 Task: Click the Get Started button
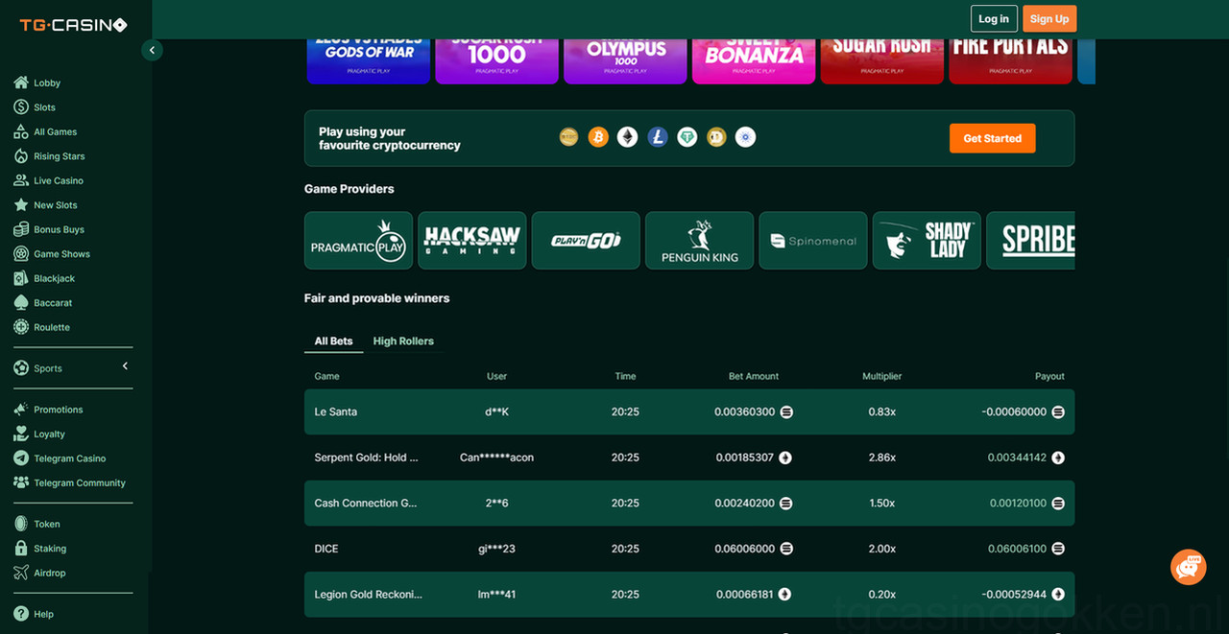coord(992,138)
